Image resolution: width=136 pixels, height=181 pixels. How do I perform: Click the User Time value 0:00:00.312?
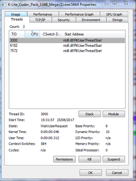pos(50,138)
